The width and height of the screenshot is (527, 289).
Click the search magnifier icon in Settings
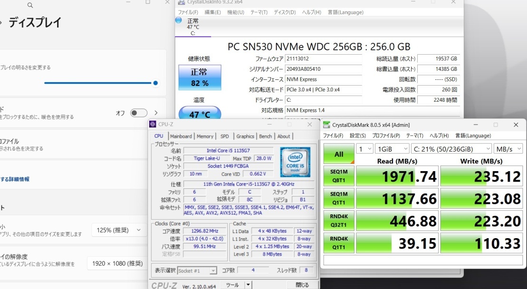(30, 5)
